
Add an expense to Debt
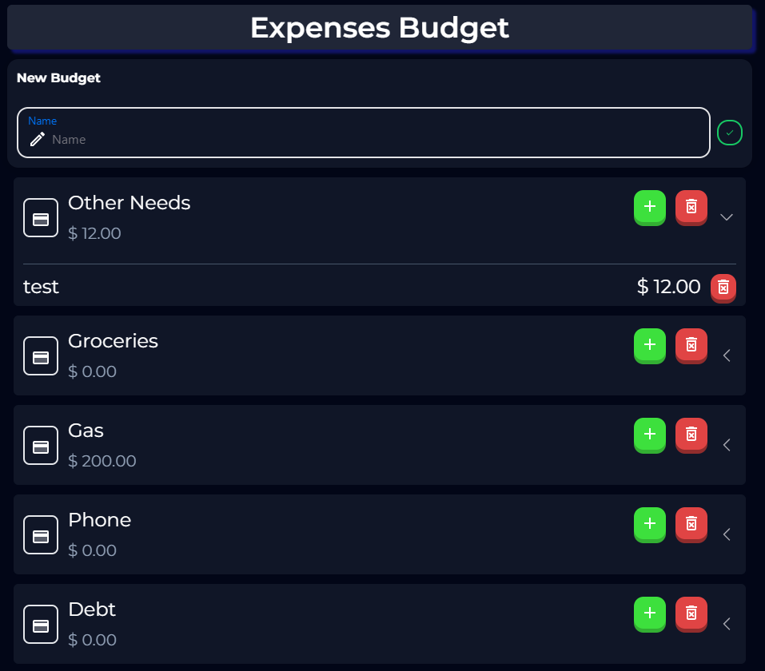pos(650,614)
